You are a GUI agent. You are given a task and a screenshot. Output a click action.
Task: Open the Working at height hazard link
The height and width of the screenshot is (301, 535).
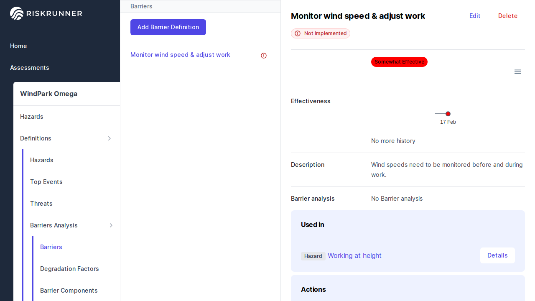354,255
